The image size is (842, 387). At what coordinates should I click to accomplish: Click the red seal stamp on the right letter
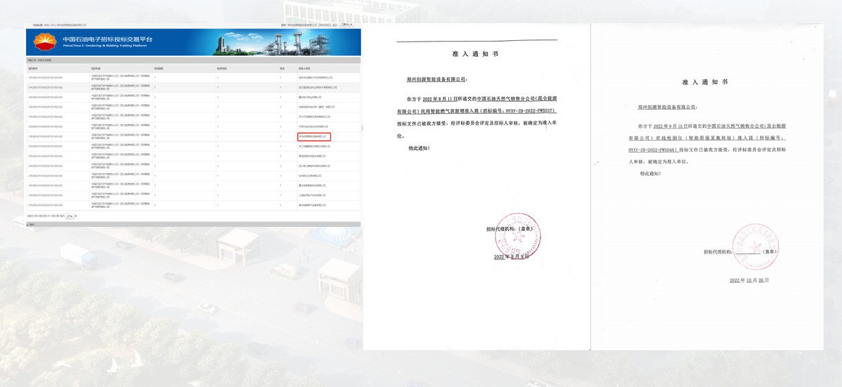tap(755, 247)
